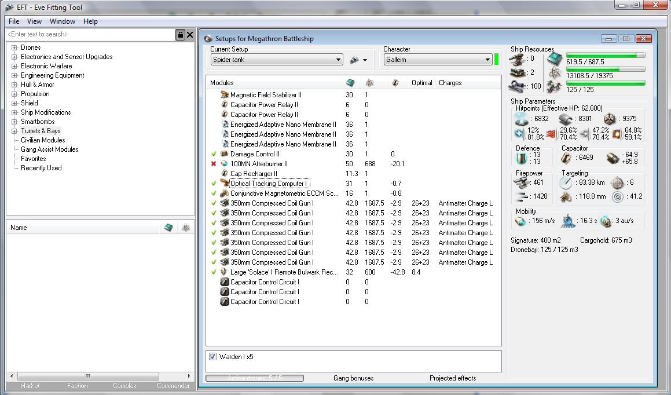Click the drone bandwidth icon by 125 / 125
671x395 pixels.
554,87
